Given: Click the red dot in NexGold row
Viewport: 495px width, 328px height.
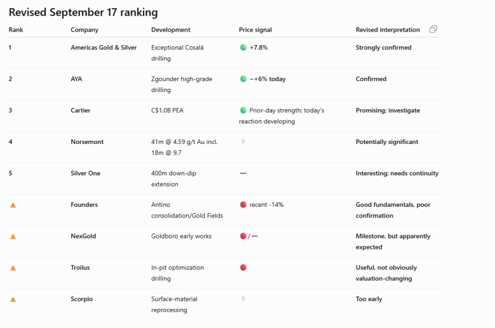Looking at the screenshot, I should (243, 236).
